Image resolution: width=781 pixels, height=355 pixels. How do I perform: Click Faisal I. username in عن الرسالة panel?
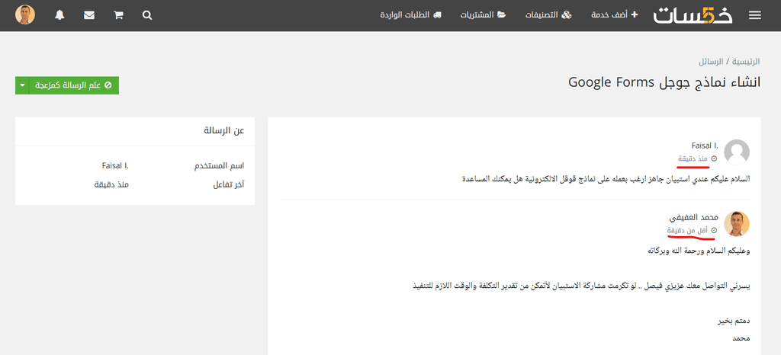[115, 165]
